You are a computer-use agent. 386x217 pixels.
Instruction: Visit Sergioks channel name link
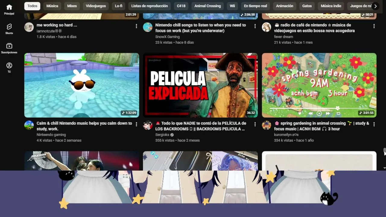pos(162,135)
